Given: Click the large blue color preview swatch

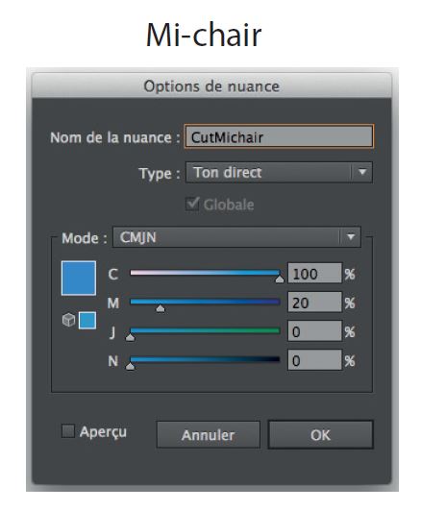Looking at the screenshot, I should click(79, 279).
